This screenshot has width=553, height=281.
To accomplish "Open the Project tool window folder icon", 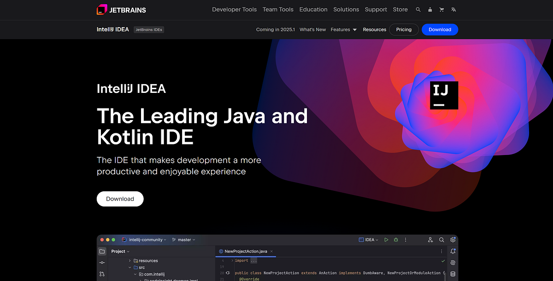I will tap(102, 251).
